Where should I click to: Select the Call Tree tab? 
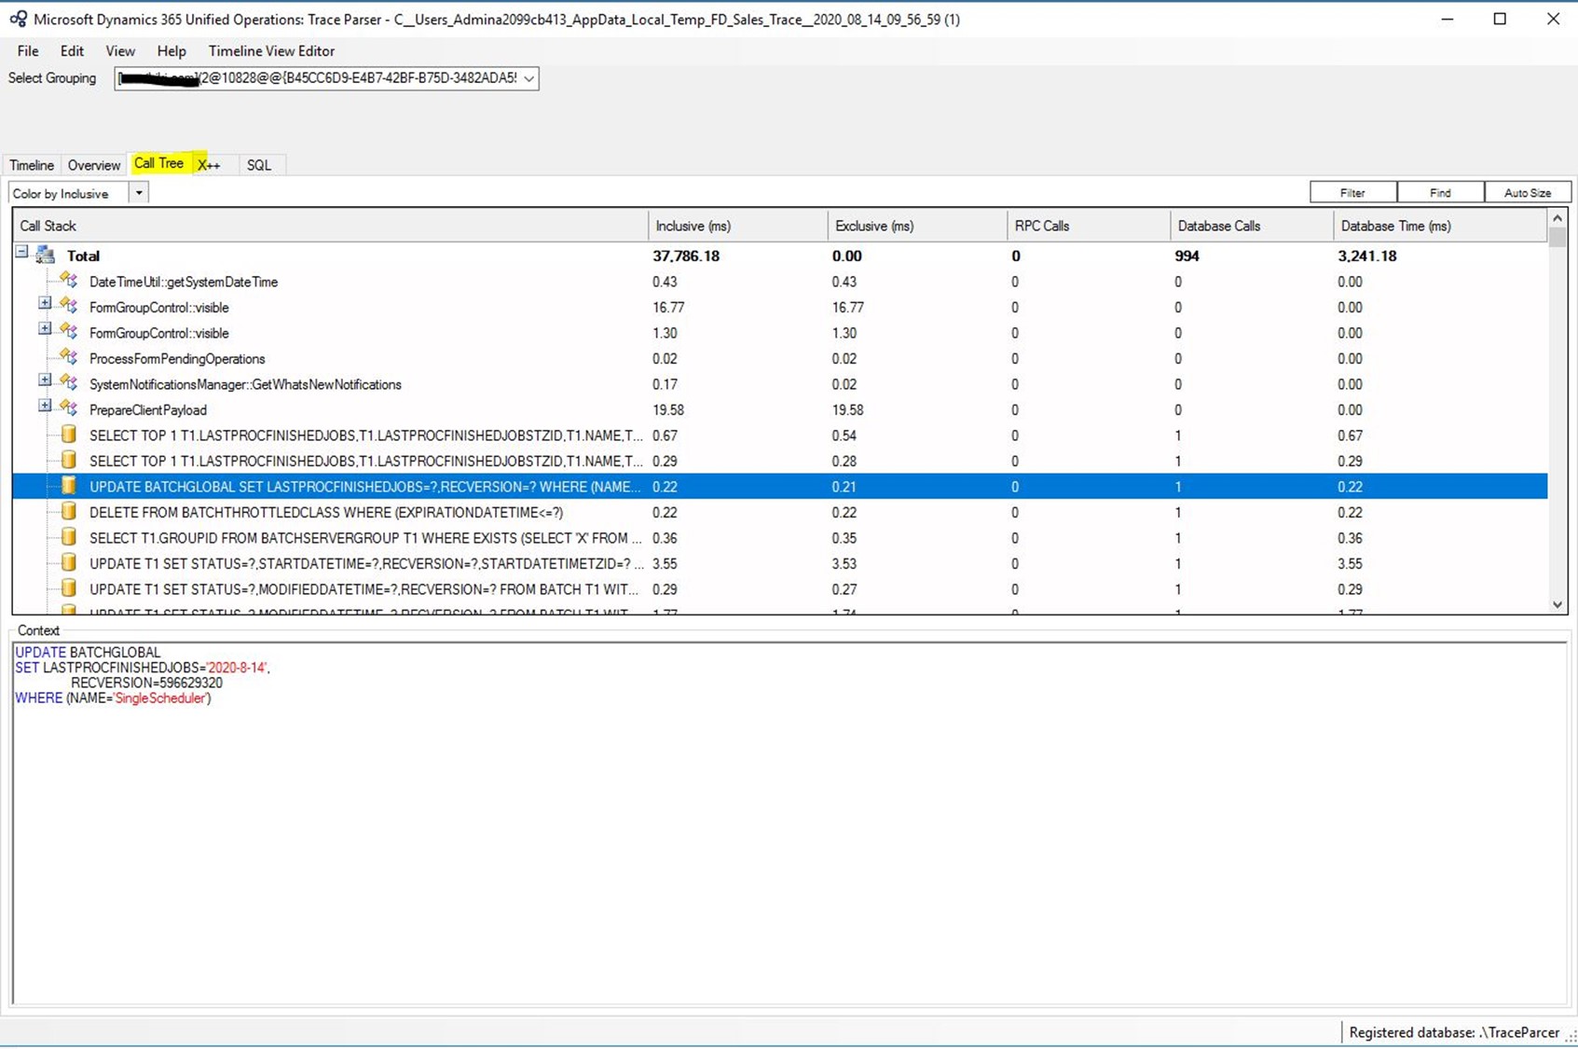click(x=159, y=163)
